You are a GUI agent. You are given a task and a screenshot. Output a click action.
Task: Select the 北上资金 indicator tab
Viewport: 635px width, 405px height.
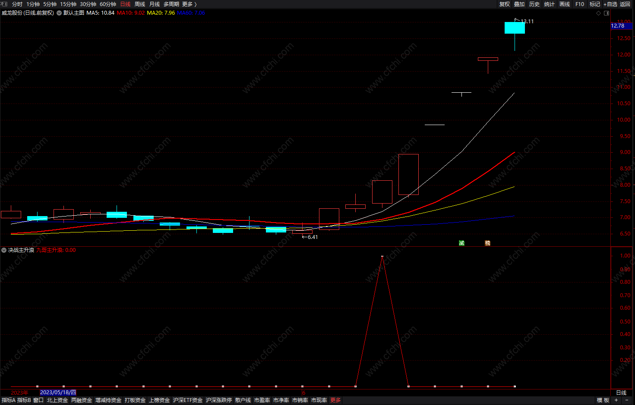[x=57, y=400]
